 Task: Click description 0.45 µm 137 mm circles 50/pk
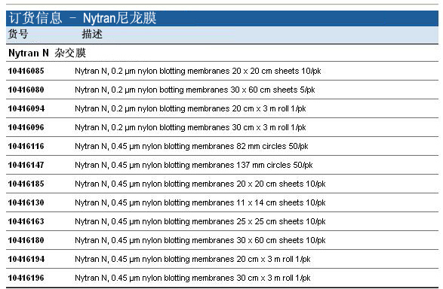tap(194, 165)
